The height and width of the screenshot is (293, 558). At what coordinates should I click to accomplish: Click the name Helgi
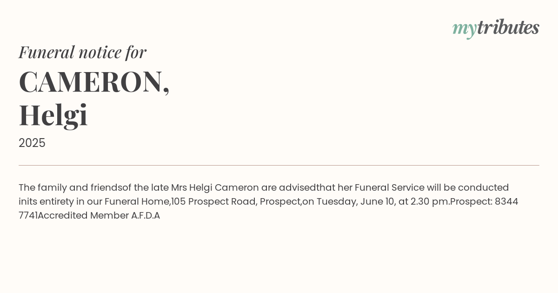(x=53, y=115)
